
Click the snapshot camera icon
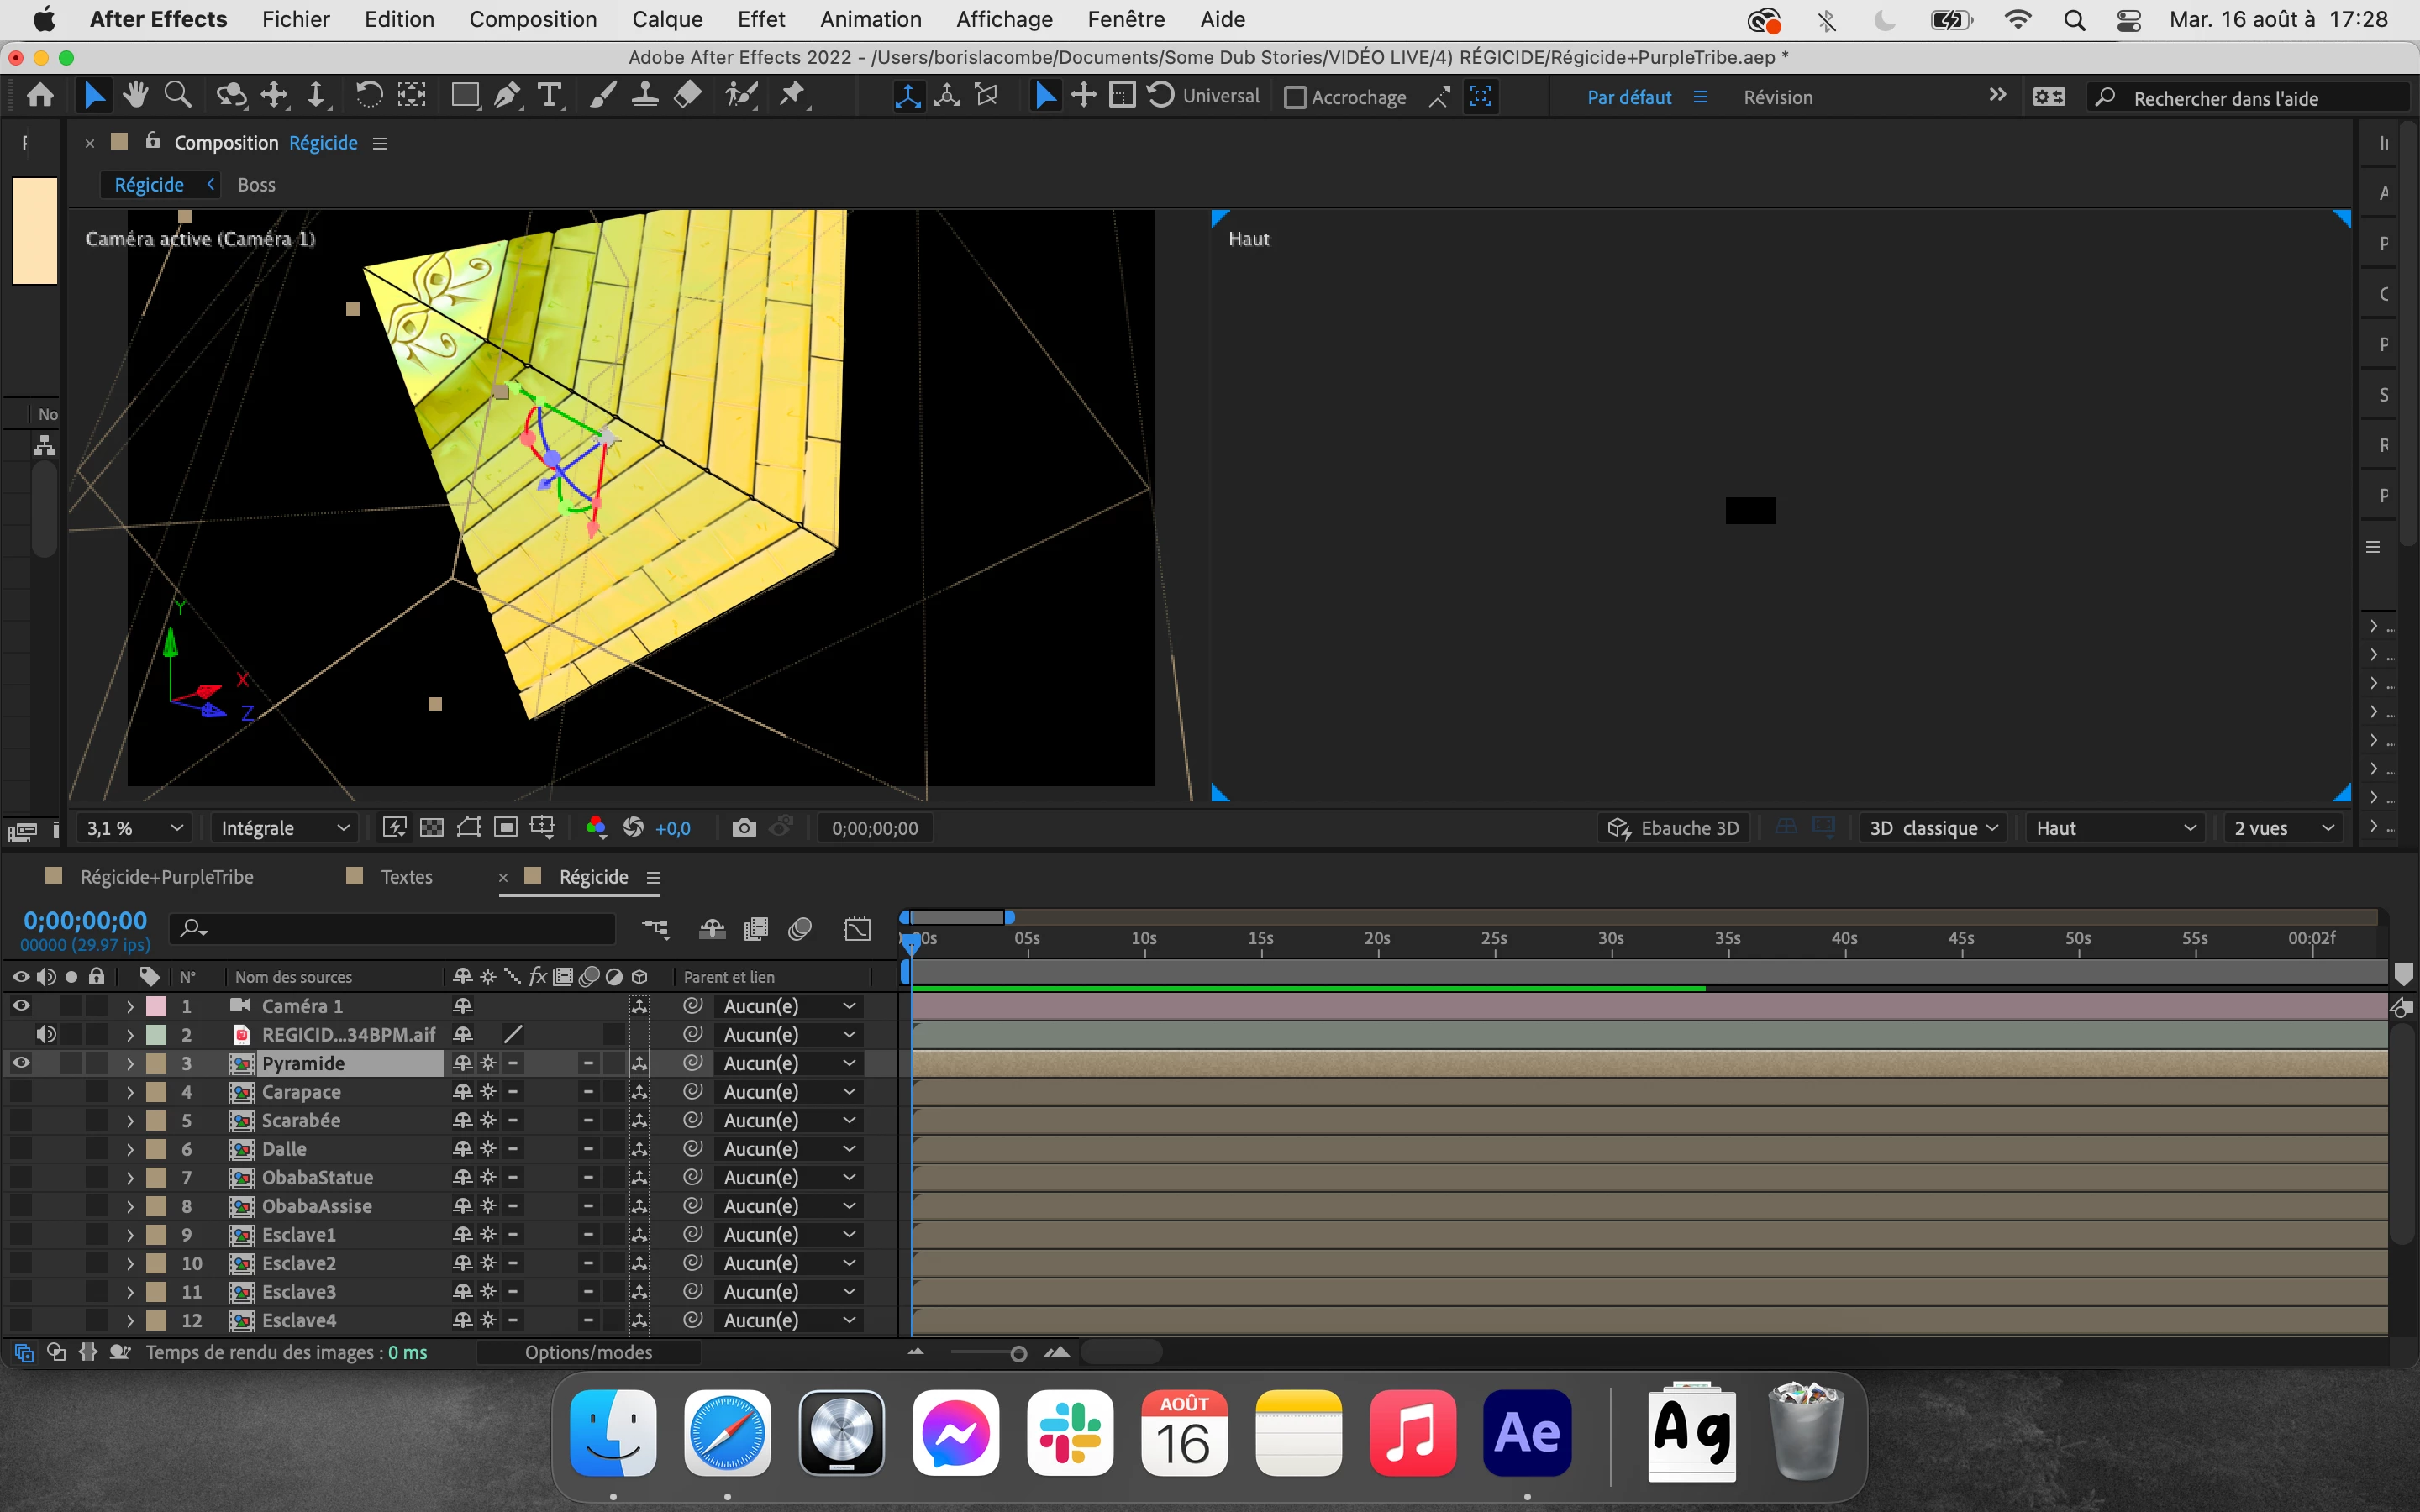click(x=743, y=828)
